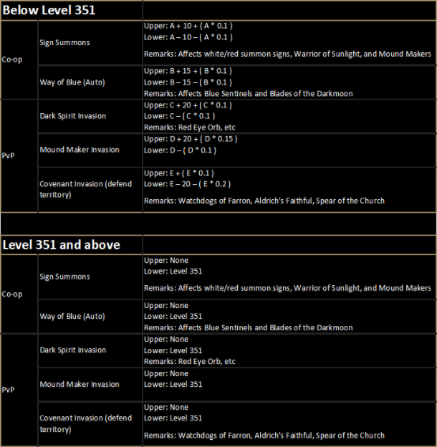Select "Way of Blue (Auto)" in Level 351 and above table
Image resolution: width=437 pixels, height=447 pixels.
point(72,317)
